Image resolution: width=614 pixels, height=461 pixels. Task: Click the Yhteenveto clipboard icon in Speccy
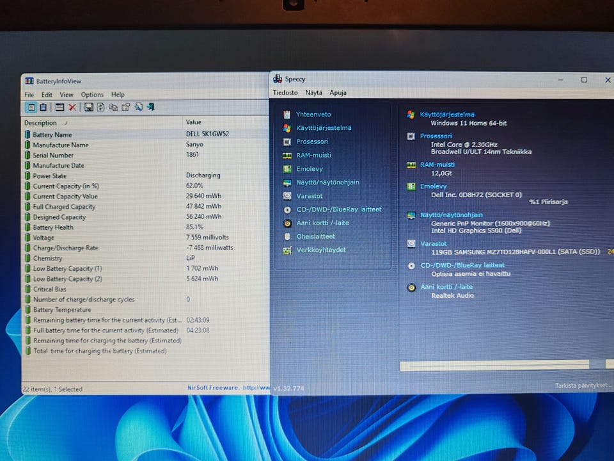[287, 115]
